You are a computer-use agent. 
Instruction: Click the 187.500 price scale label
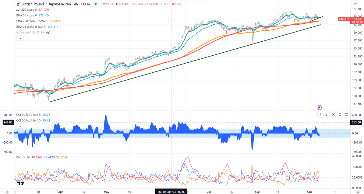(x=357, y=9)
